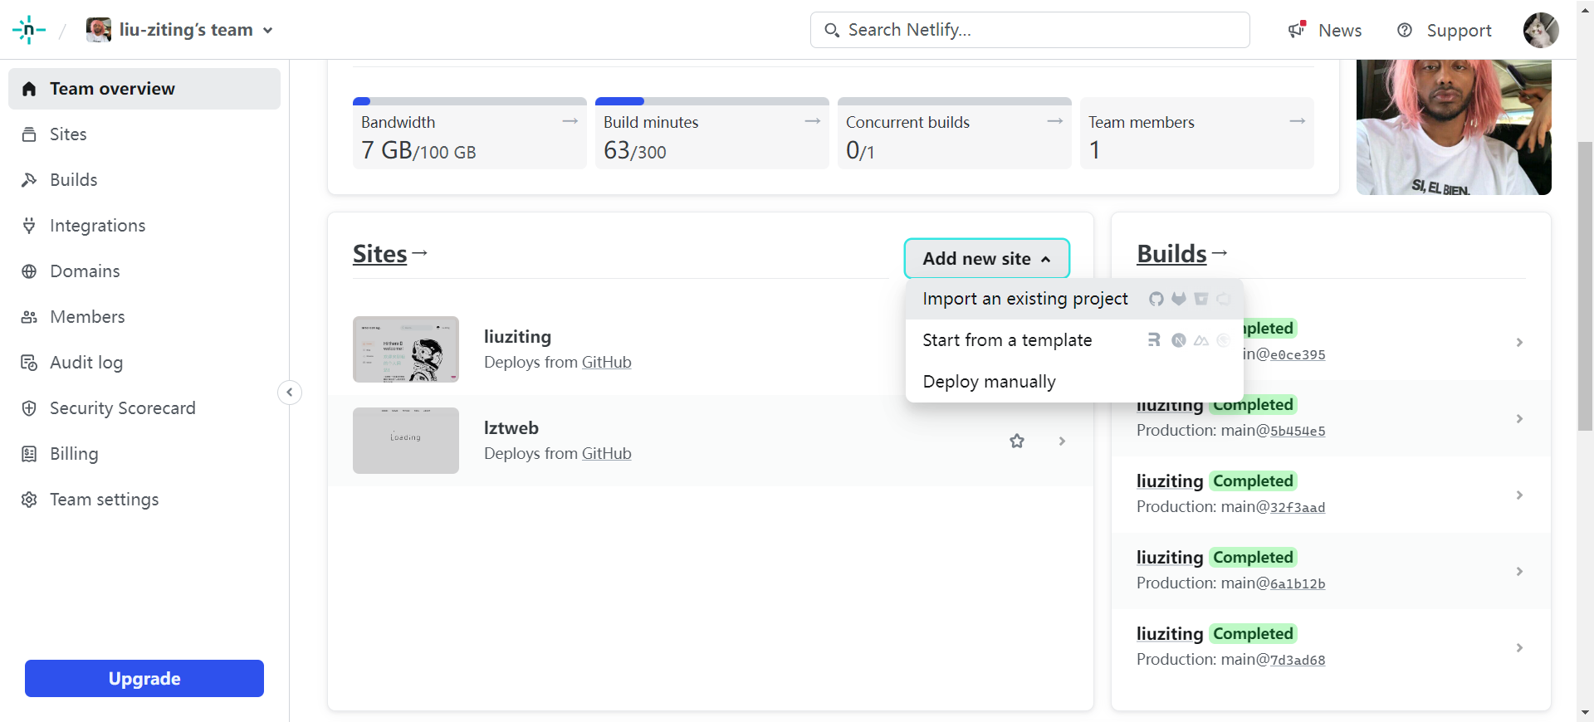
Task: Open commit link 5b454e5
Action: (x=1298, y=431)
